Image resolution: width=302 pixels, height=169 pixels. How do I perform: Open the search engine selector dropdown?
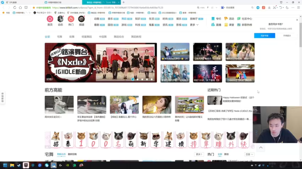click(223, 8)
